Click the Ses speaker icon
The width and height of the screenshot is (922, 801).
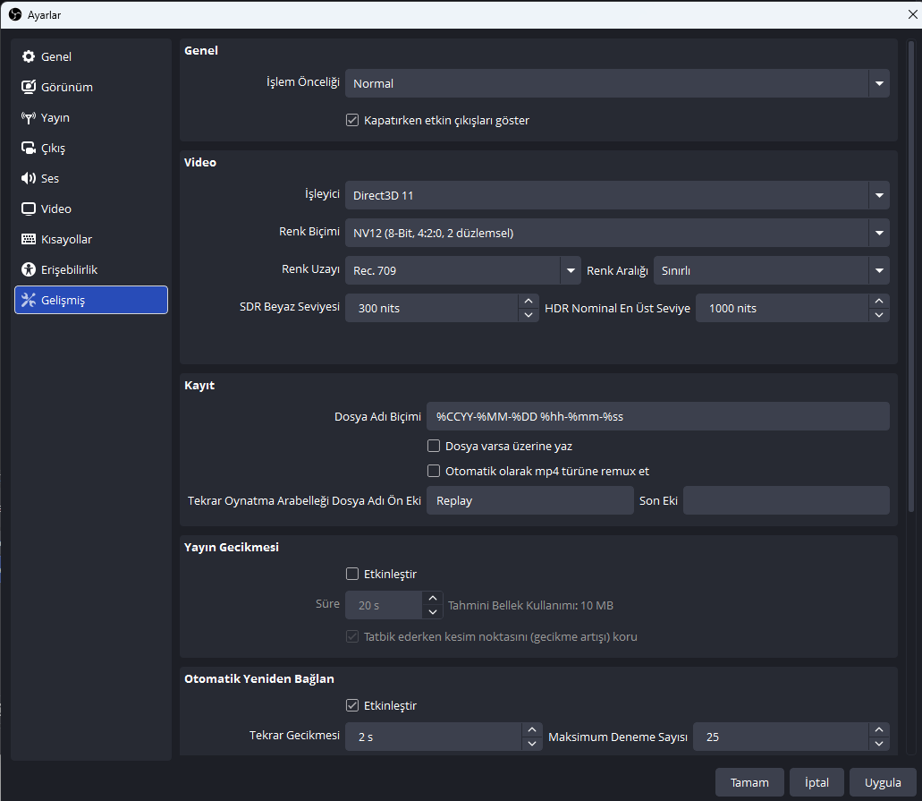(29, 178)
